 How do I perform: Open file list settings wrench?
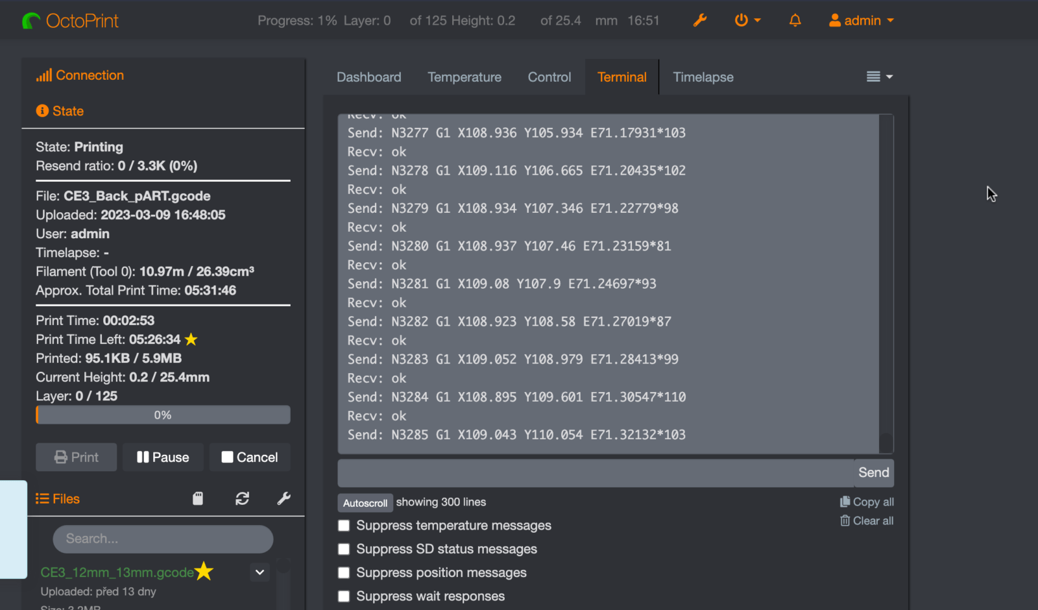click(284, 498)
